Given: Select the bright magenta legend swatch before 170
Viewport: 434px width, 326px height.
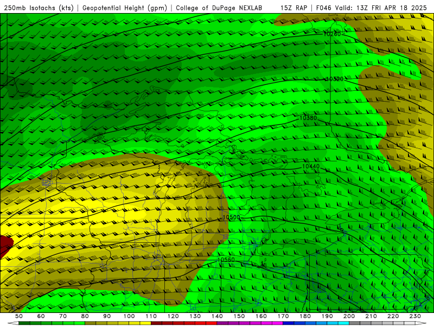Looking at the screenshot, I should point(277,323).
